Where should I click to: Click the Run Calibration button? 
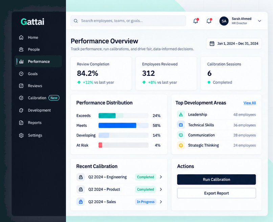point(217,179)
